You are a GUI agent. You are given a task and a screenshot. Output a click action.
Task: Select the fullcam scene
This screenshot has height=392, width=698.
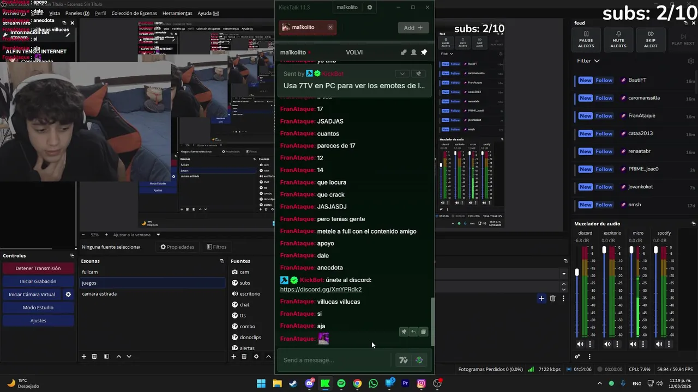(x=152, y=272)
